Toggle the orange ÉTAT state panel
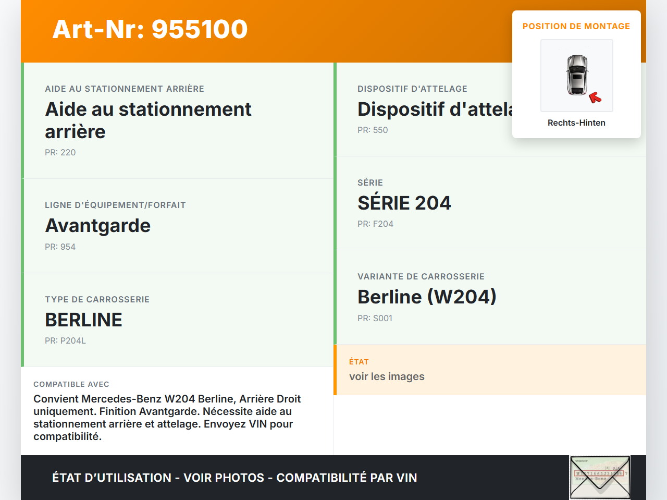This screenshot has width=667, height=500. 490,369
